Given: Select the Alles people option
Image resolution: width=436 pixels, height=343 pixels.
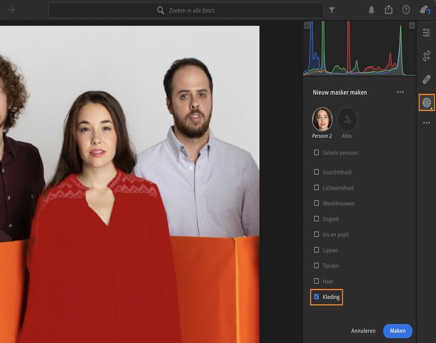Looking at the screenshot, I should coord(347,119).
